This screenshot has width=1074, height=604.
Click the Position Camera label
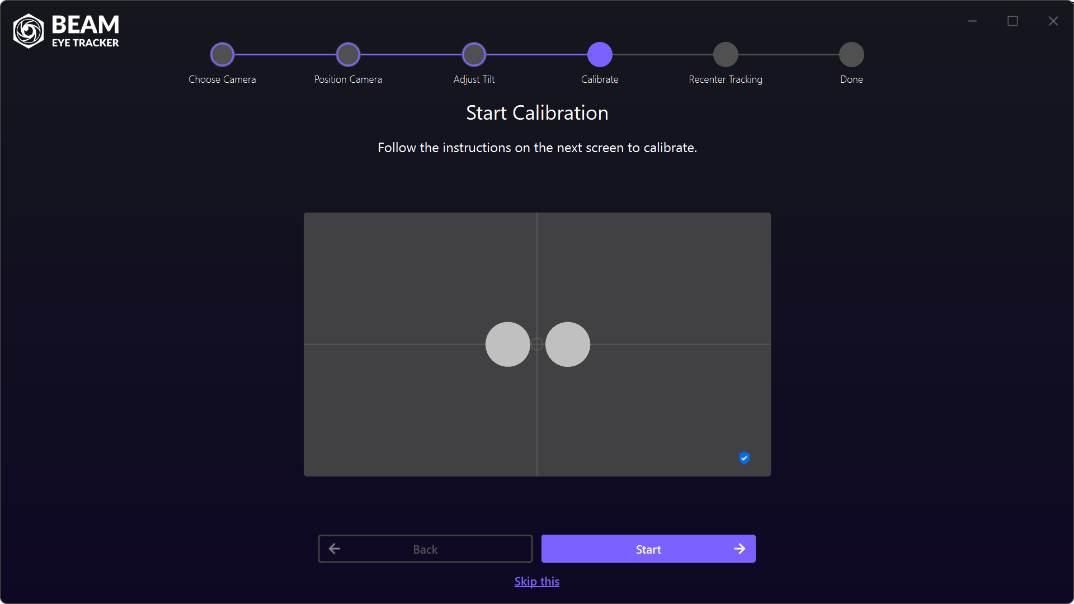click(x=348, y=79)
